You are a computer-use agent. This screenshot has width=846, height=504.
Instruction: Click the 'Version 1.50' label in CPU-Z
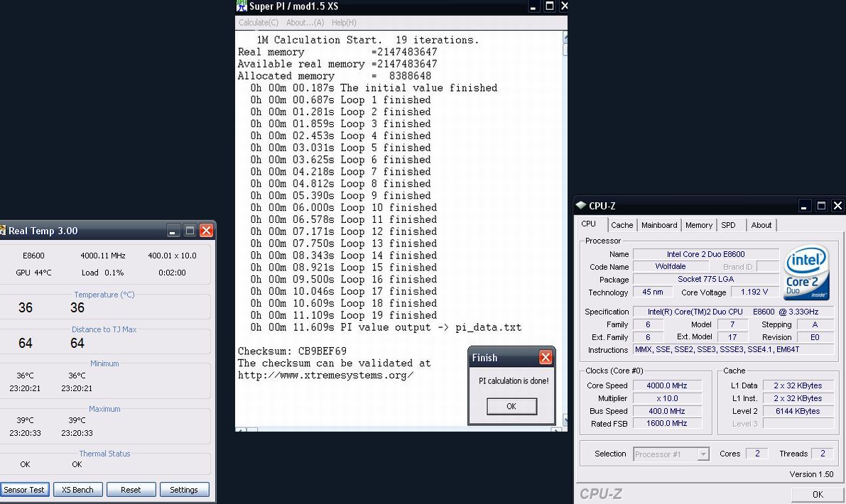811,473
